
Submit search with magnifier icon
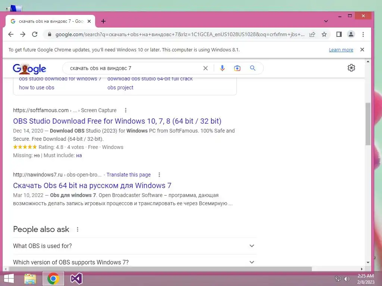pos(253,68)
